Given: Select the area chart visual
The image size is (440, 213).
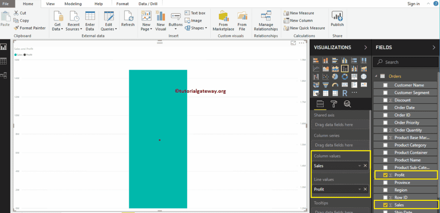Looking at the screenshot, I should pyautogui.click(x=325, y=68).
